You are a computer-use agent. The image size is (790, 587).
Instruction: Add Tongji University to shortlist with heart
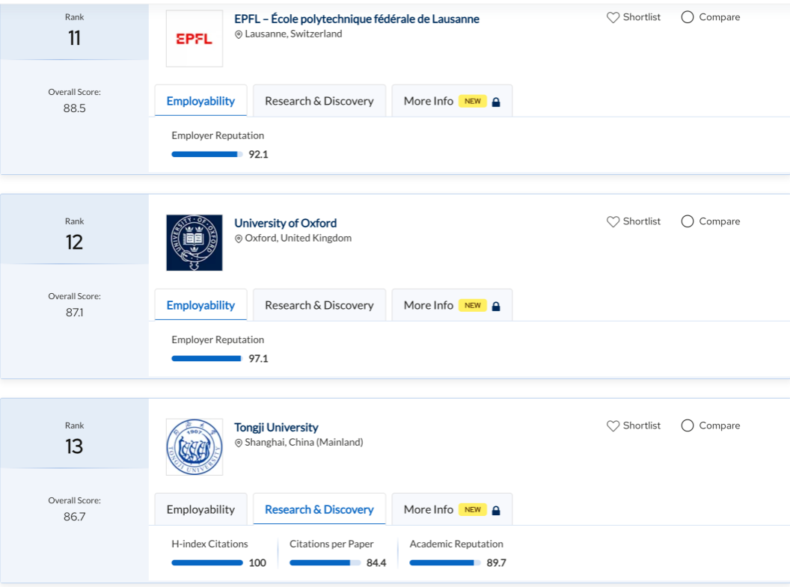[613, 425]
